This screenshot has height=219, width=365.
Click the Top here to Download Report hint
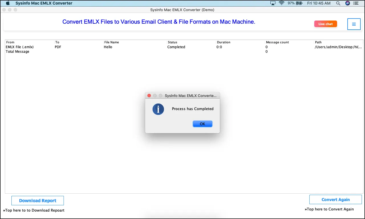point(34,210)
